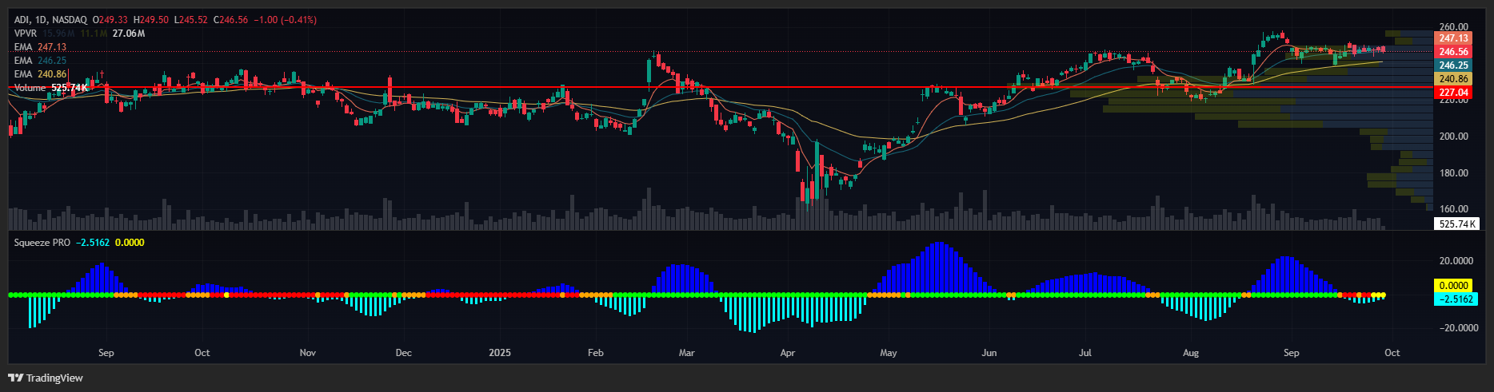Click the yellow 0.0000 Squeeze label
This screenshot has height=392, width=1494.
(1453, 285)
